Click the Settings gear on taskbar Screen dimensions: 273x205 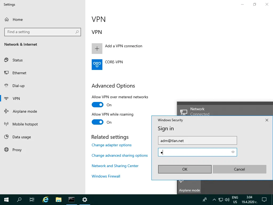(x=85, y=200)
